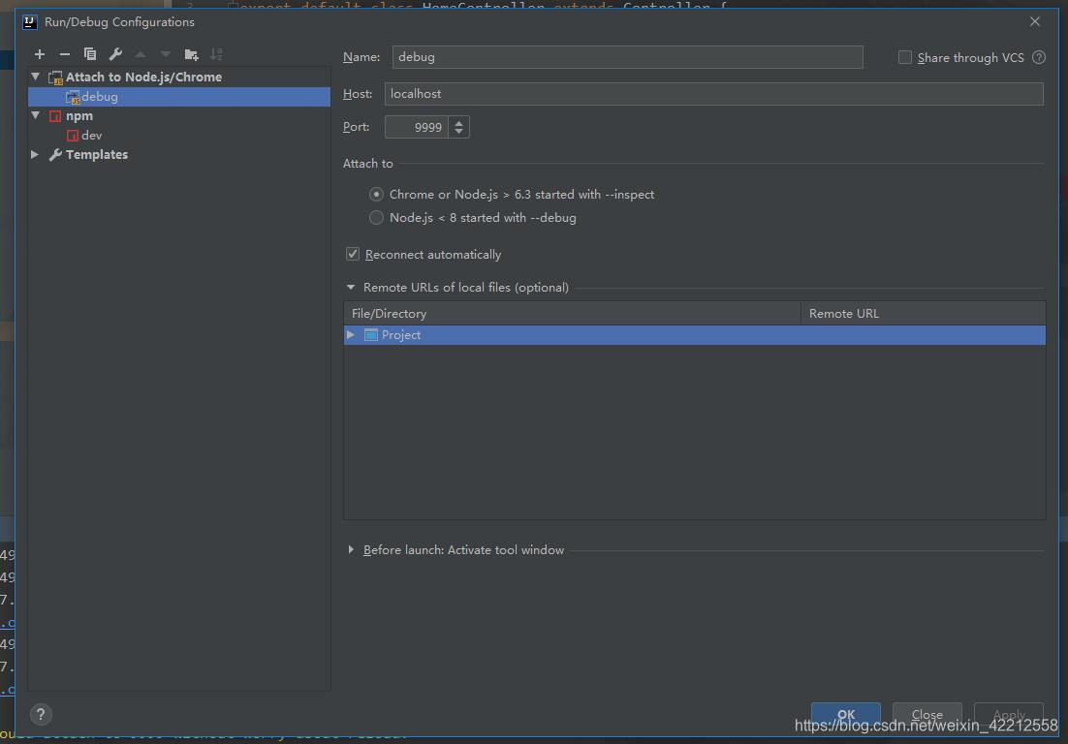The height and width of the screenshot is (744, 1068).
Task: Move configuration up arrow
Action: click(x=141, y=54)
